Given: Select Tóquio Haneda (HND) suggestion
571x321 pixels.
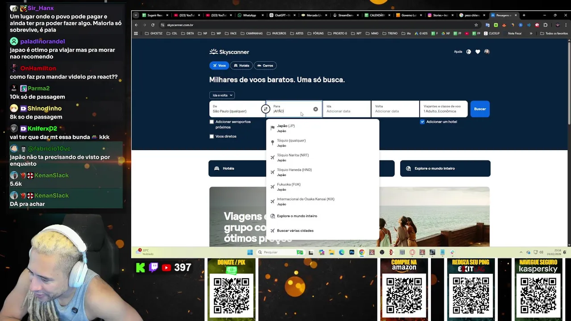Looking at the screenshot, I should pos(323,172).
